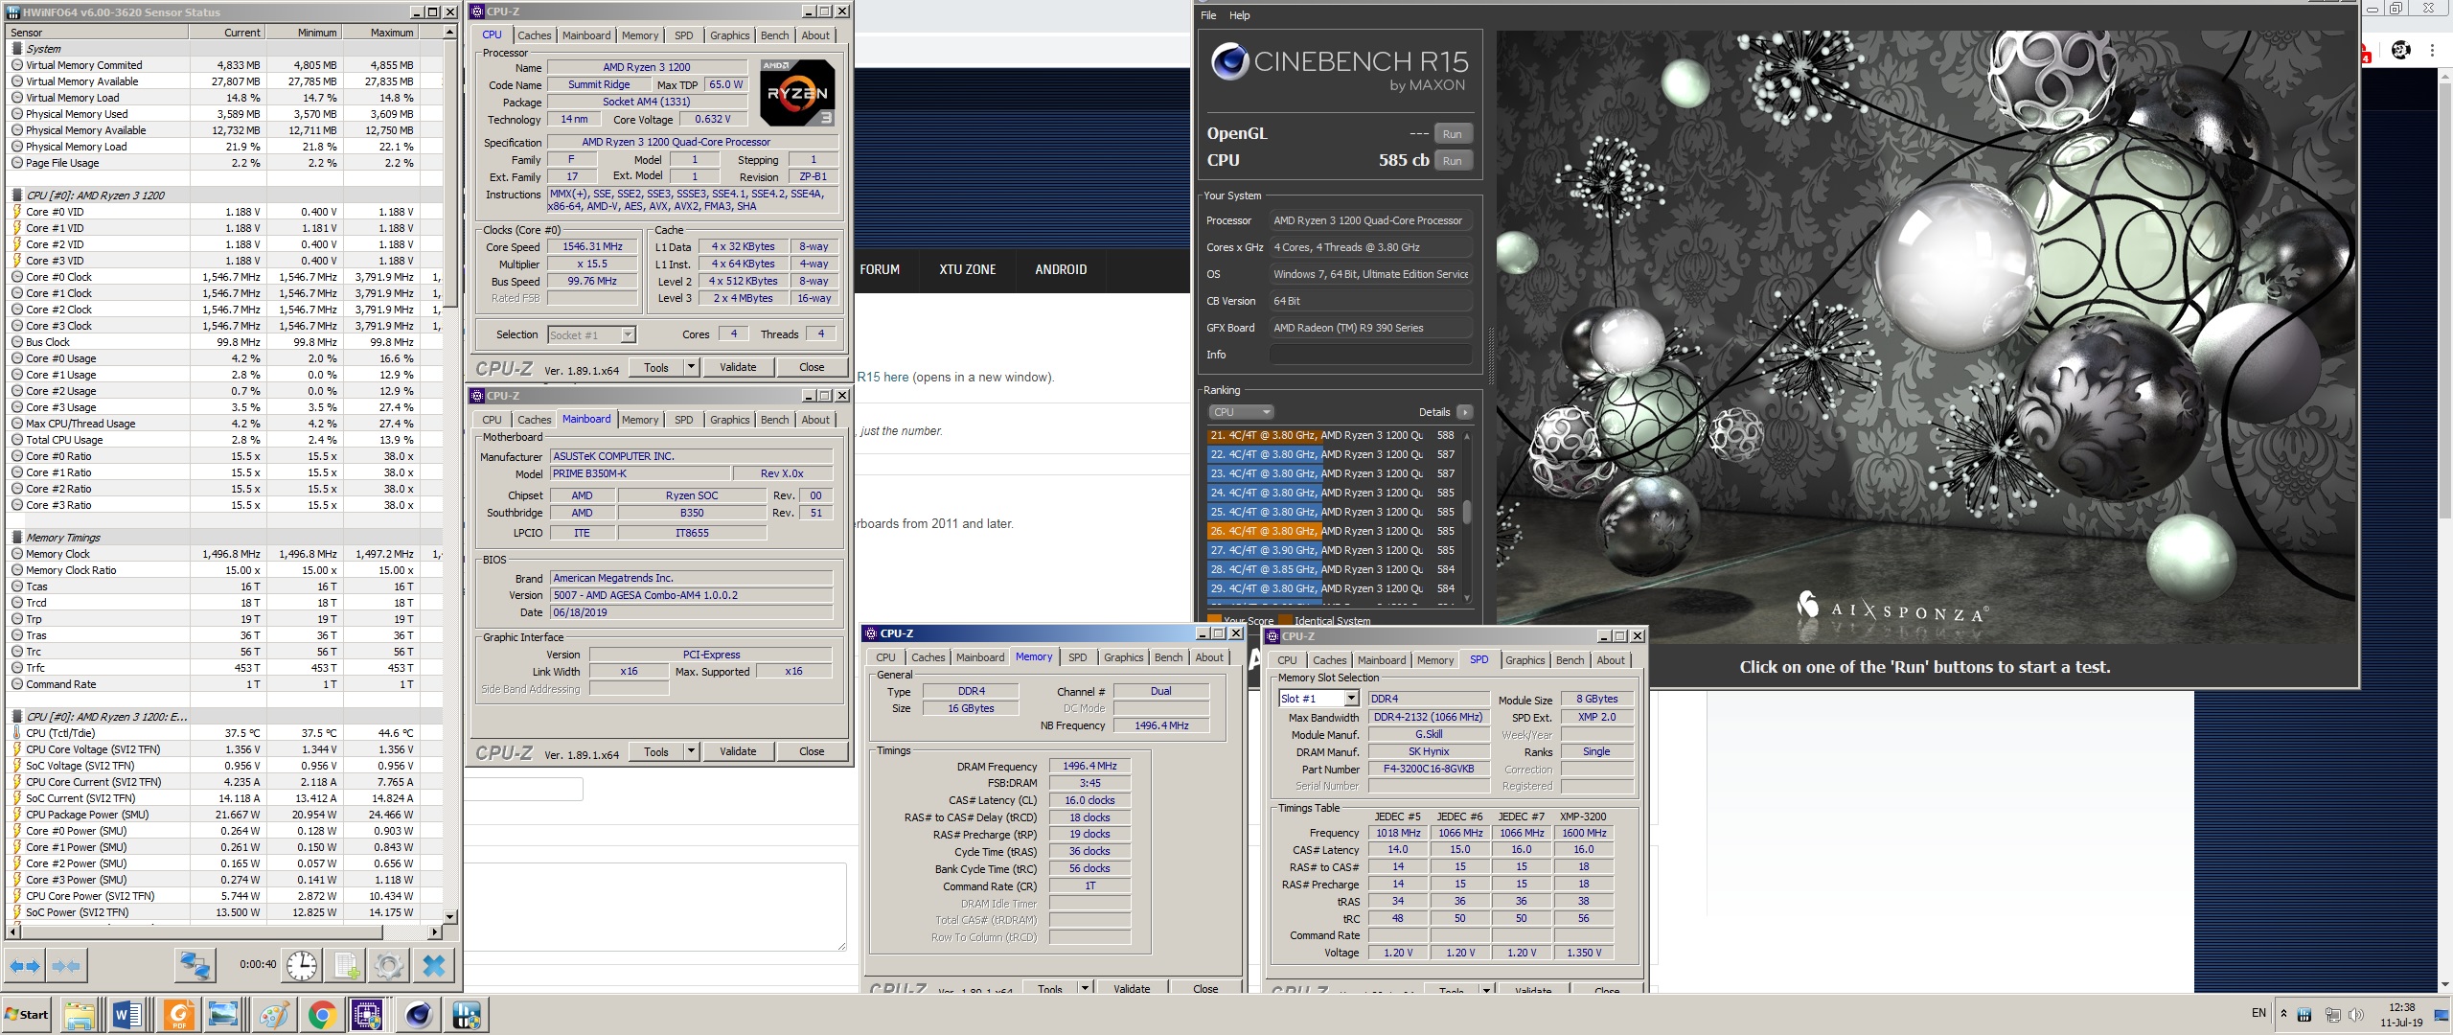Collapse System sensor group in HWiNFO
The height and width of the screenshot is (1035, 2453).
pos(16,49)
